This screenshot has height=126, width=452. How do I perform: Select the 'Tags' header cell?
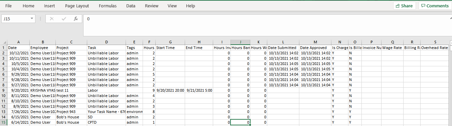point(134,48)
